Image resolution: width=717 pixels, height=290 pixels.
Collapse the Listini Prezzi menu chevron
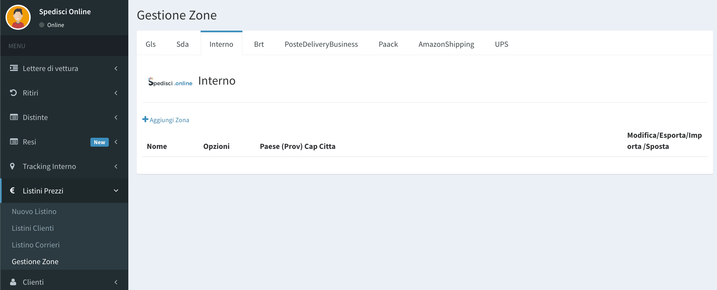[116, 191]
